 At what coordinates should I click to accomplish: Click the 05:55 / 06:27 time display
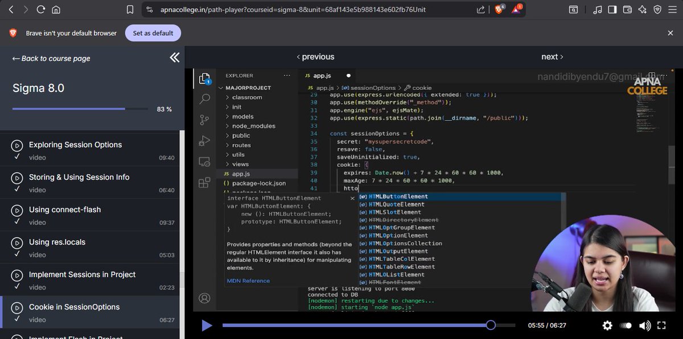547,325
